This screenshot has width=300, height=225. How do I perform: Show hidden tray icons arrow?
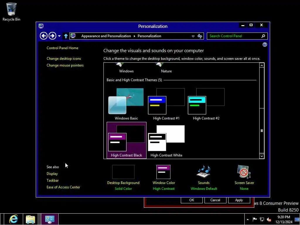tap(248, 219)
